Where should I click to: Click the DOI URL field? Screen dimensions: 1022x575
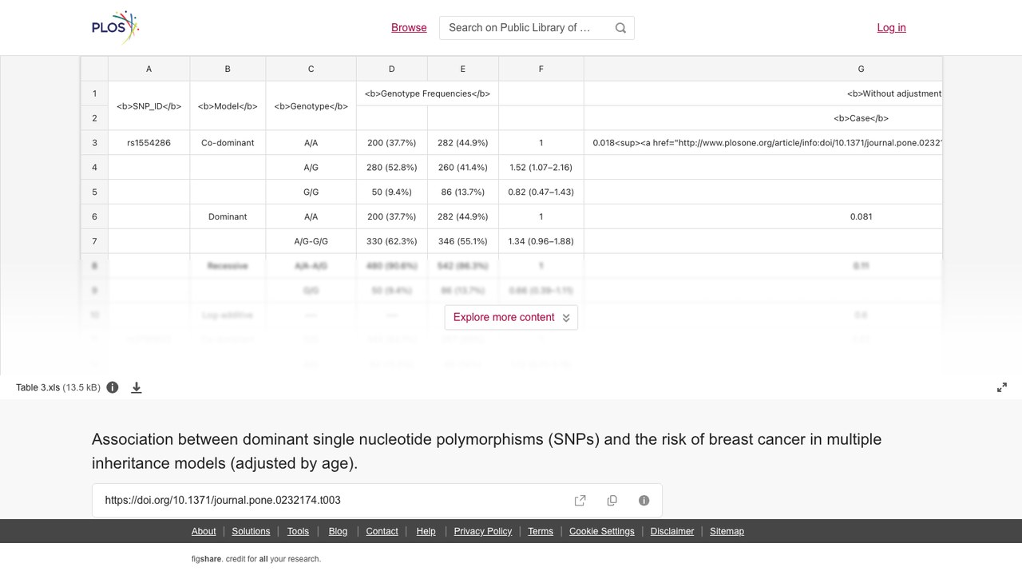click(377, 501)
